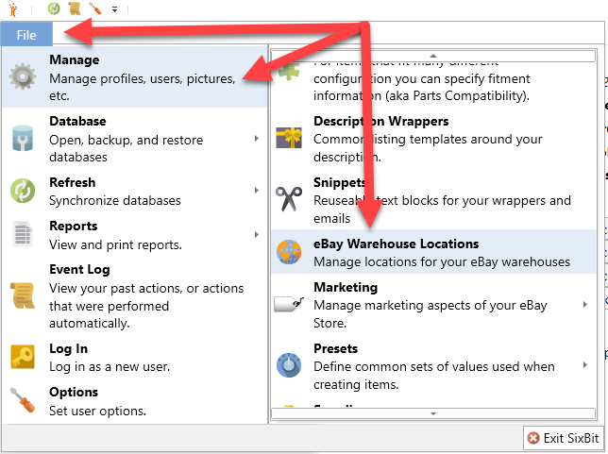
Task: Click the SixBit application logo icon
Action: tap(12, 9)
